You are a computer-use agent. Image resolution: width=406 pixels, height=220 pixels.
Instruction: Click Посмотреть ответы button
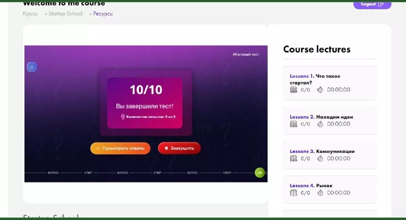(120, 148)
